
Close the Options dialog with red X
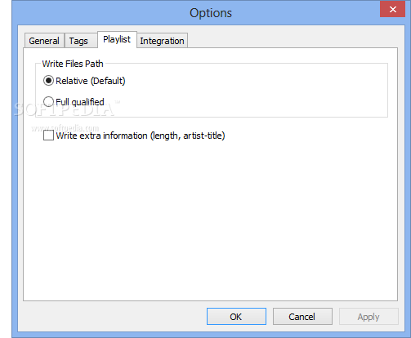pos(393,9)
